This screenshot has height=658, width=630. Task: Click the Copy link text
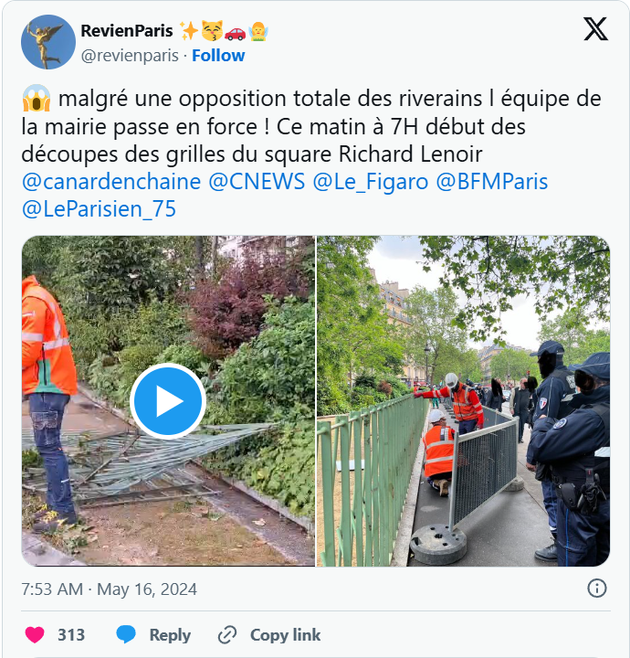[286, 635]
